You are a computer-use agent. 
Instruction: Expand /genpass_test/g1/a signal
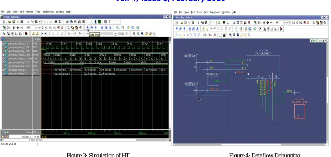3,44
